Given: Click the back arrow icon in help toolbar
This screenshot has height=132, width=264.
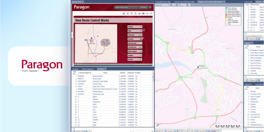Looking at the screenshot, I should click(x=147, y=14).
